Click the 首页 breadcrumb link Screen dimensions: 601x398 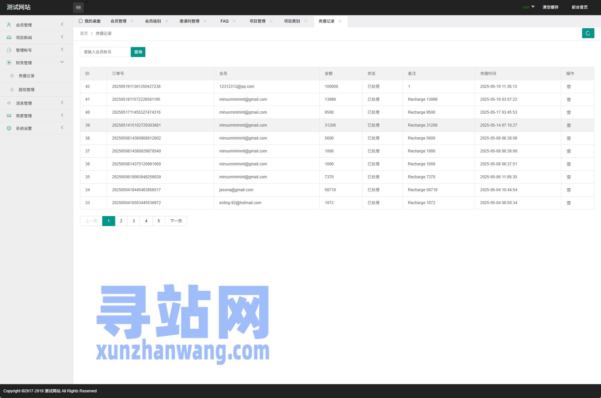click(x=84, y=33)
